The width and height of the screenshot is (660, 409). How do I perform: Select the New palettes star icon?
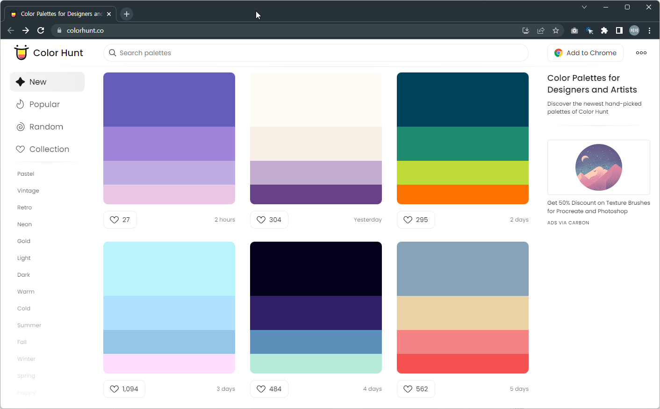[x=20, y=81]
